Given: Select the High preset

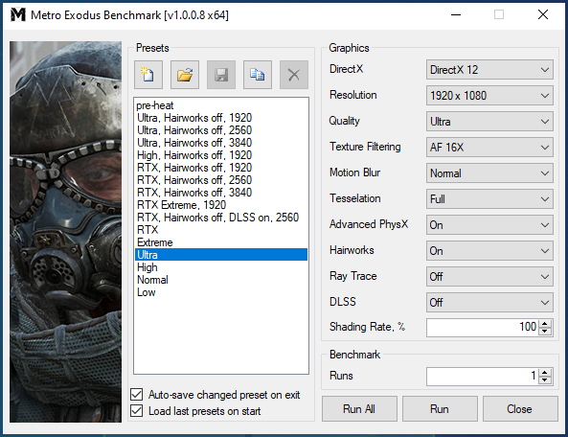Looking at the screenshot, I should [x=221, y=267].
